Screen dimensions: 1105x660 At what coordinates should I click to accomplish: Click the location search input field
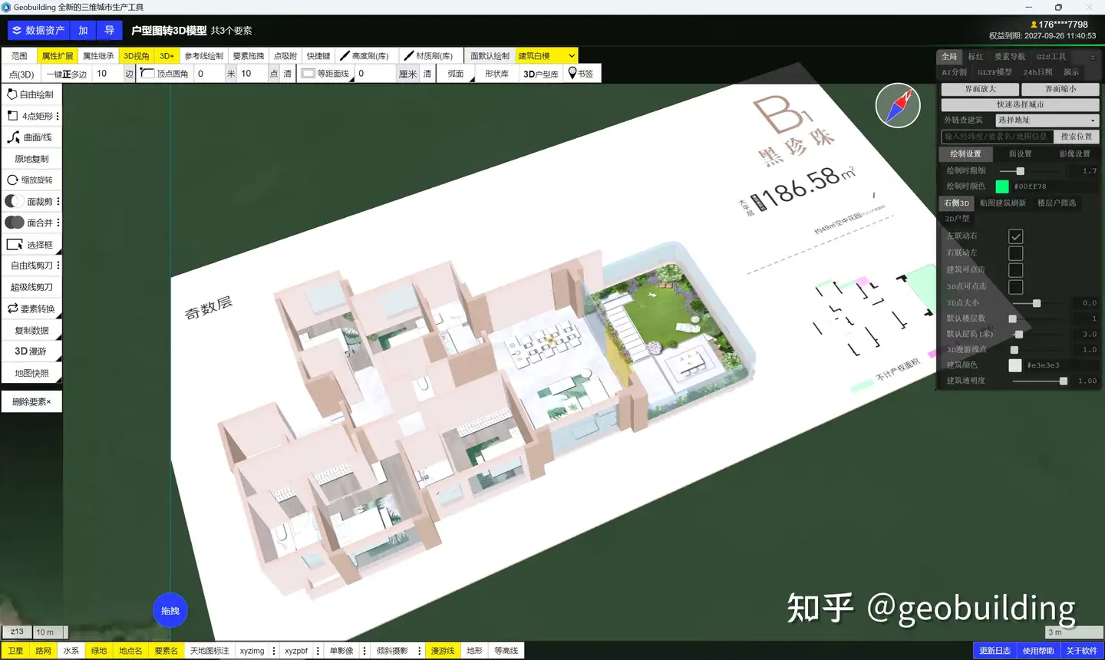[x=998, y=137]
